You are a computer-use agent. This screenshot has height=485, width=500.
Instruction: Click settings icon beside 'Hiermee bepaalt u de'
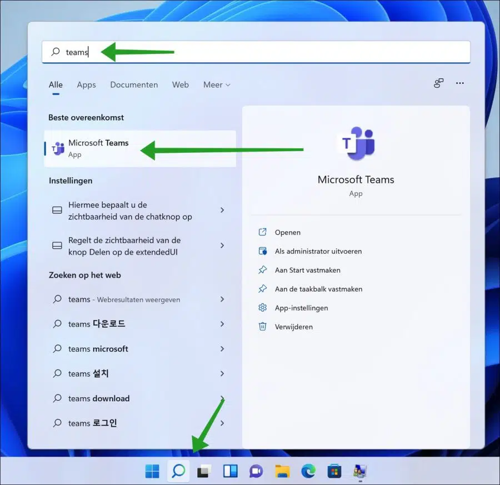pos(57,210)
